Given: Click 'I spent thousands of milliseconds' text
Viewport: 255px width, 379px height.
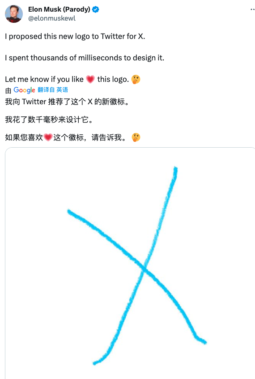Looking at the screenshot, I should coord(85,58).
